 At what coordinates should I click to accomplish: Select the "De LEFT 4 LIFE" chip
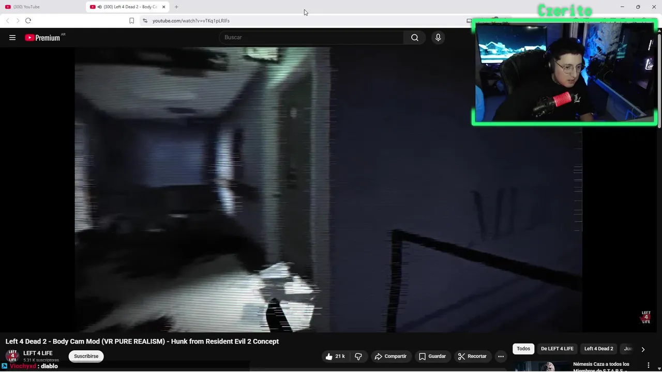[557, 349]
